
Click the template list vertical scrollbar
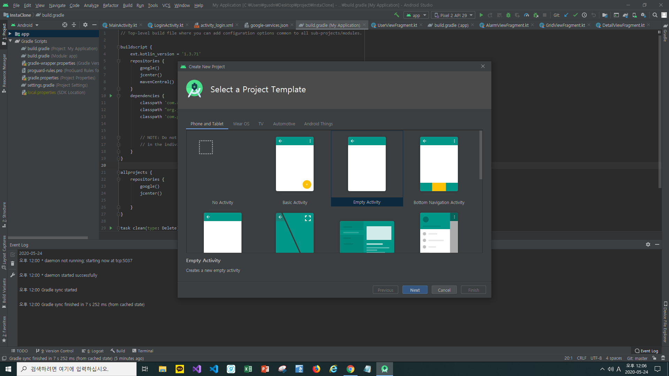click(481, 155)
